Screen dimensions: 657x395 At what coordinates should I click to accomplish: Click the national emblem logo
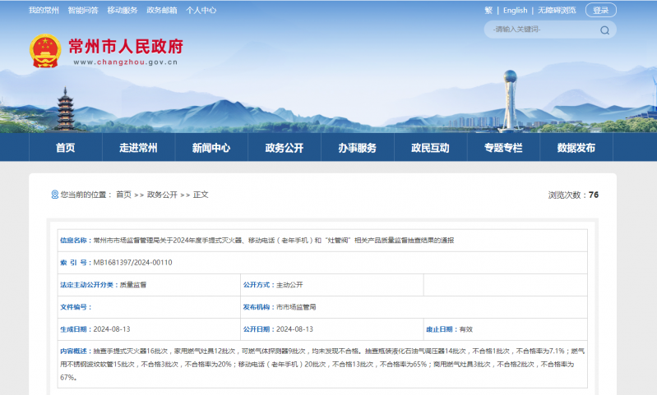point(45,51)
